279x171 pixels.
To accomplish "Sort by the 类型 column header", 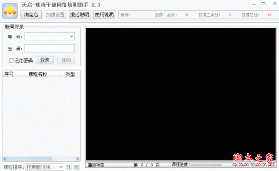I will point(70,74).
